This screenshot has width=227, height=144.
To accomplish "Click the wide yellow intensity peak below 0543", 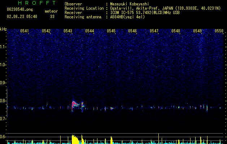I will (x=75, y=140).
